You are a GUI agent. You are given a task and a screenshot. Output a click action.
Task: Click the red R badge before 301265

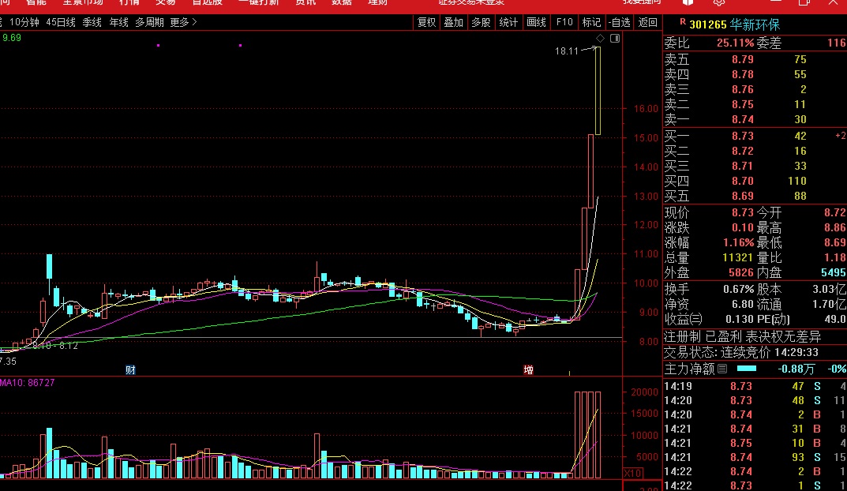click(x=683, y=21)
